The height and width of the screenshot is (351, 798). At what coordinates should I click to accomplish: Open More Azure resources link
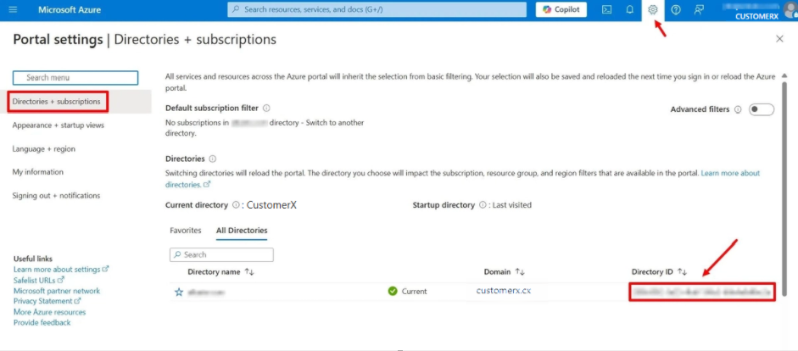[50, 312]
